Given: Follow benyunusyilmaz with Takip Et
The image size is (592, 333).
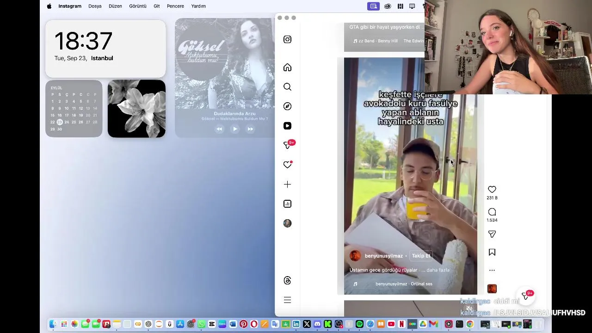Looking at the screenshot, I should [421, 256].
